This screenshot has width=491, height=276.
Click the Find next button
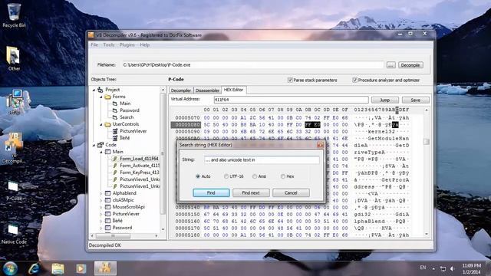251,192
